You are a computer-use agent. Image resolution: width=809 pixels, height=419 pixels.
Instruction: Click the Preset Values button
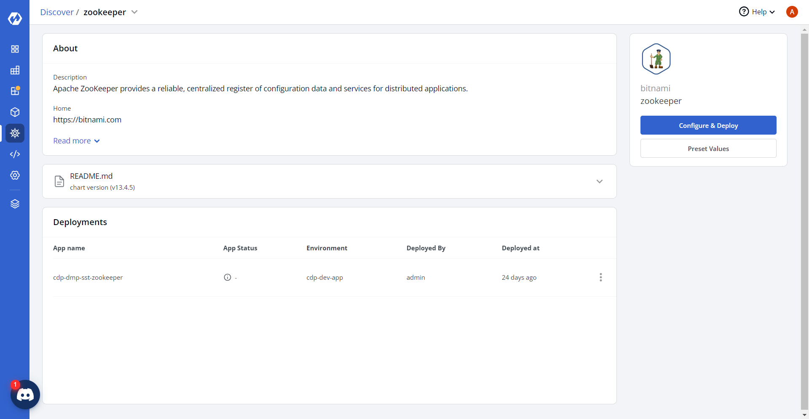pos(708,149)
